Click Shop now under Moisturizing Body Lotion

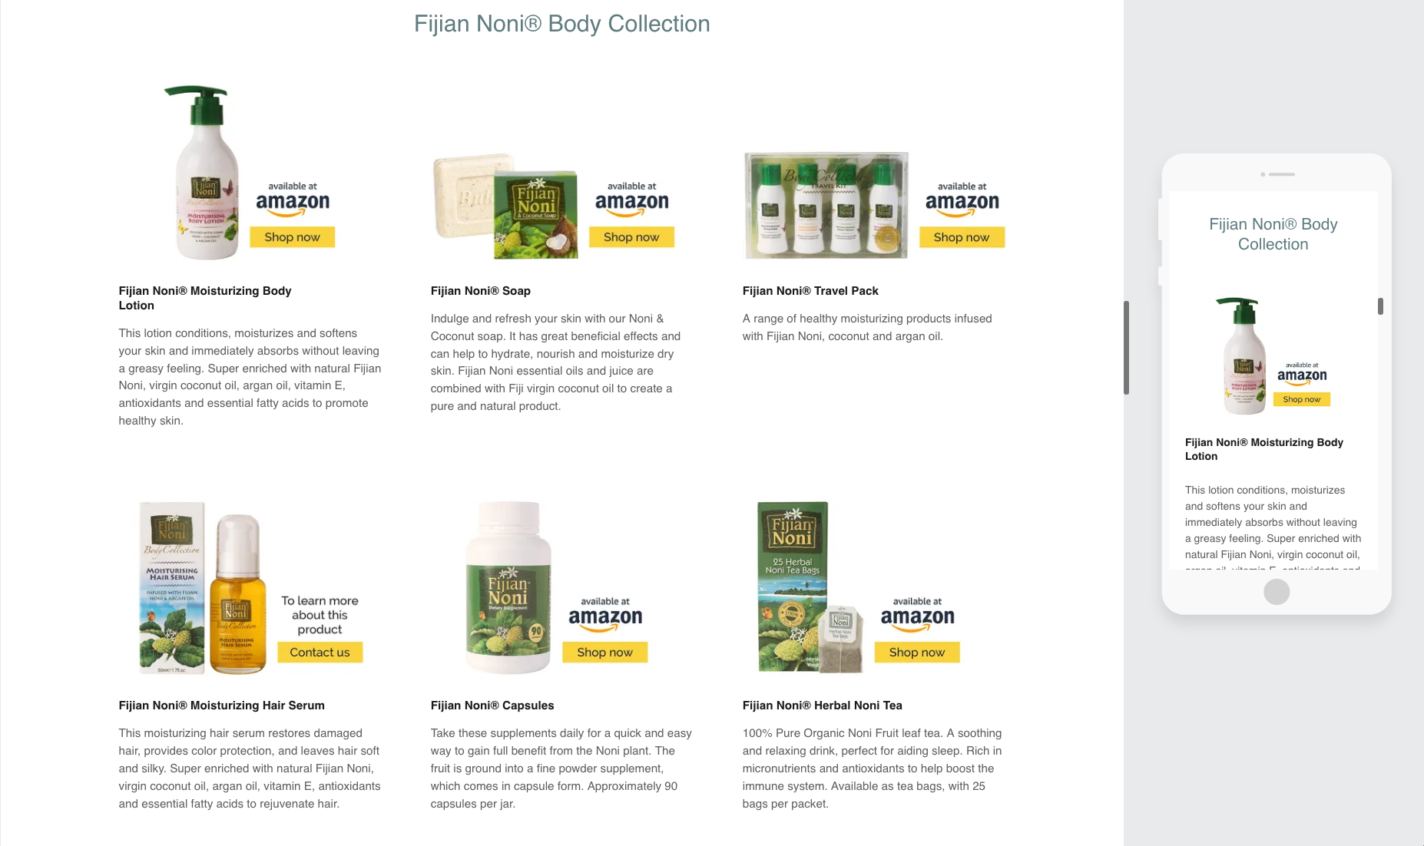pyautogui.click(x=292, y=237)
